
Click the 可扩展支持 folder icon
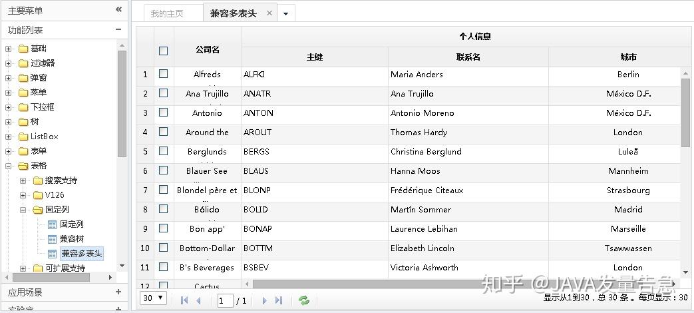(38, 268)
